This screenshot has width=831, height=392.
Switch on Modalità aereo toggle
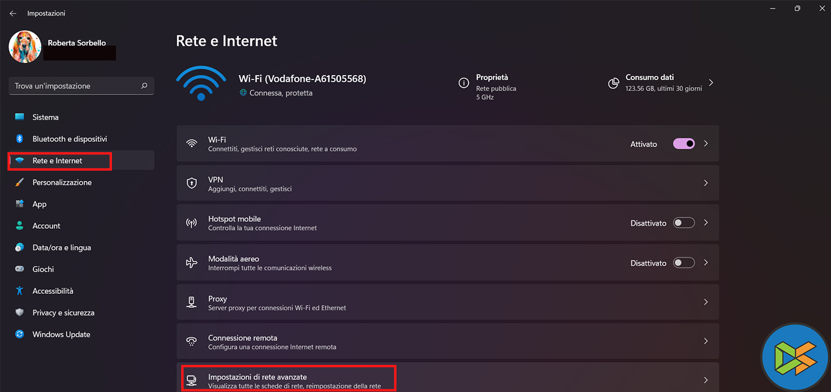point(684,263)
